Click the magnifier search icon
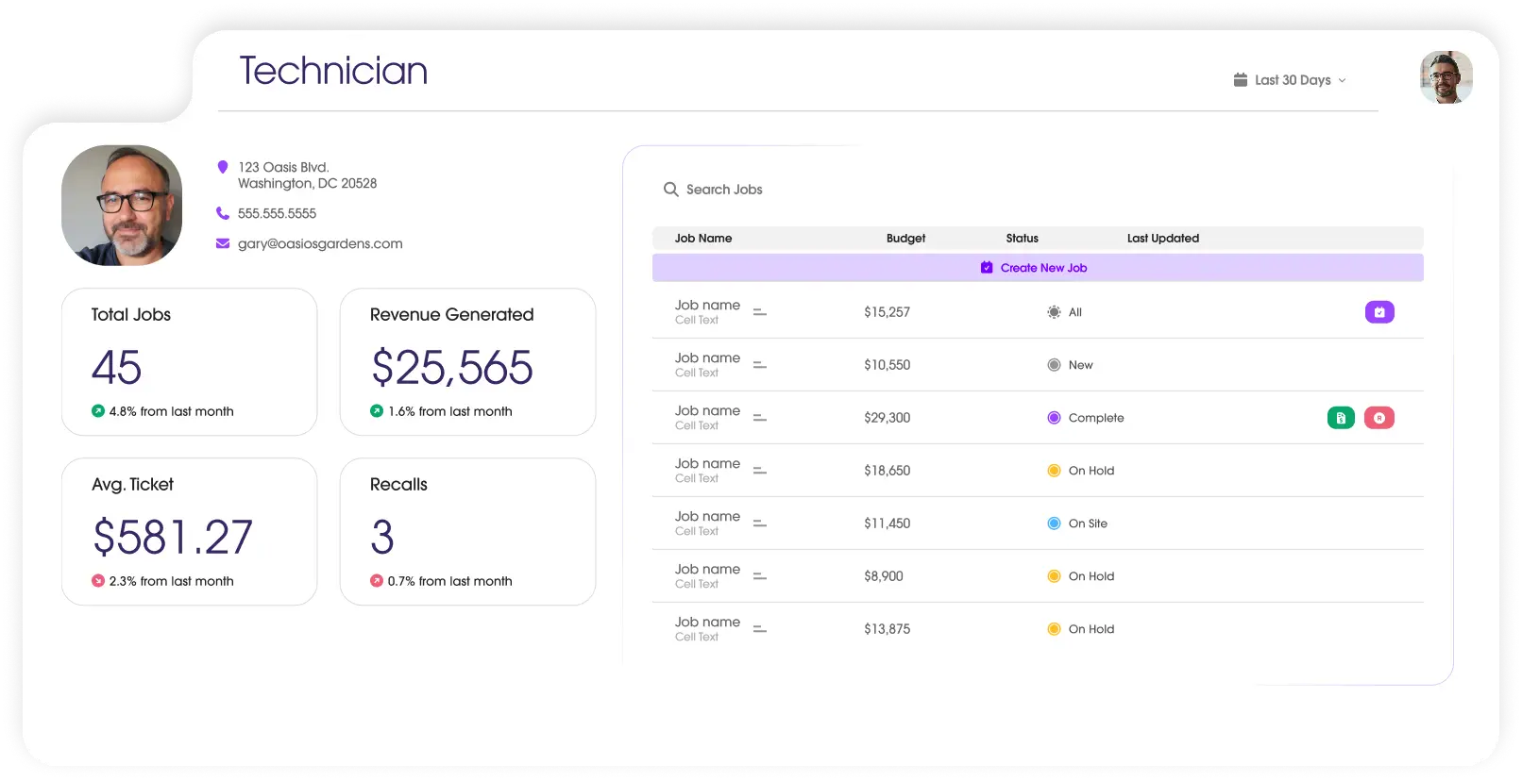The height and width of the screenshot is (781, 1522). (671, 190)
